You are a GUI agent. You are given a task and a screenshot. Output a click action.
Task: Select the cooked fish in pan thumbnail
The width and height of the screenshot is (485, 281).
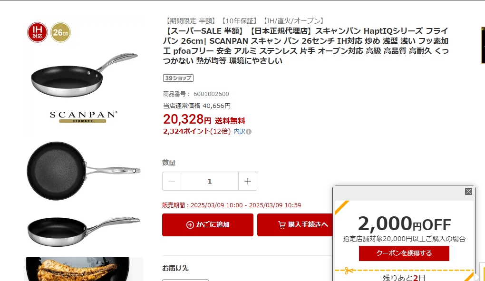tap(84, 269)
